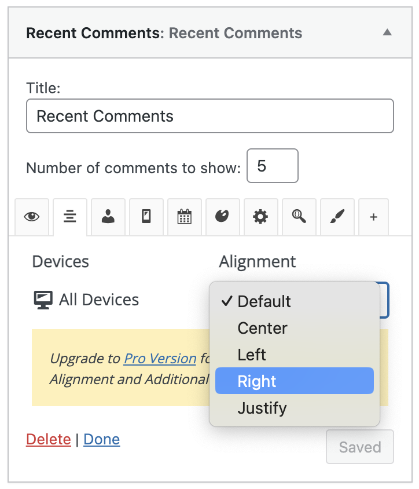Open the custom CSS tab (paintbrush icon)
The height and width of the screenshot is (489, 419).
[337, 217]
